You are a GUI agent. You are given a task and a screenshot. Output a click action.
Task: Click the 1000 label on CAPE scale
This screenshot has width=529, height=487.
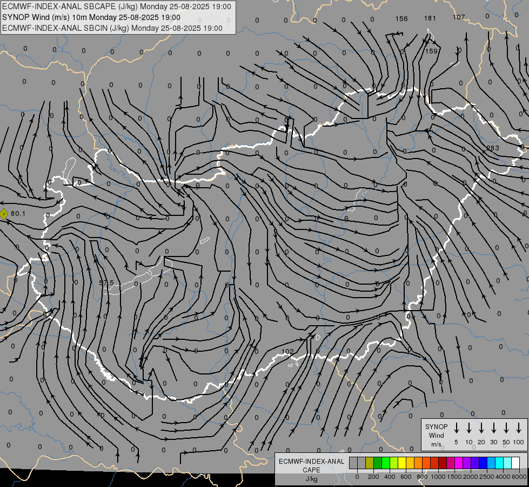coord(438,477)
